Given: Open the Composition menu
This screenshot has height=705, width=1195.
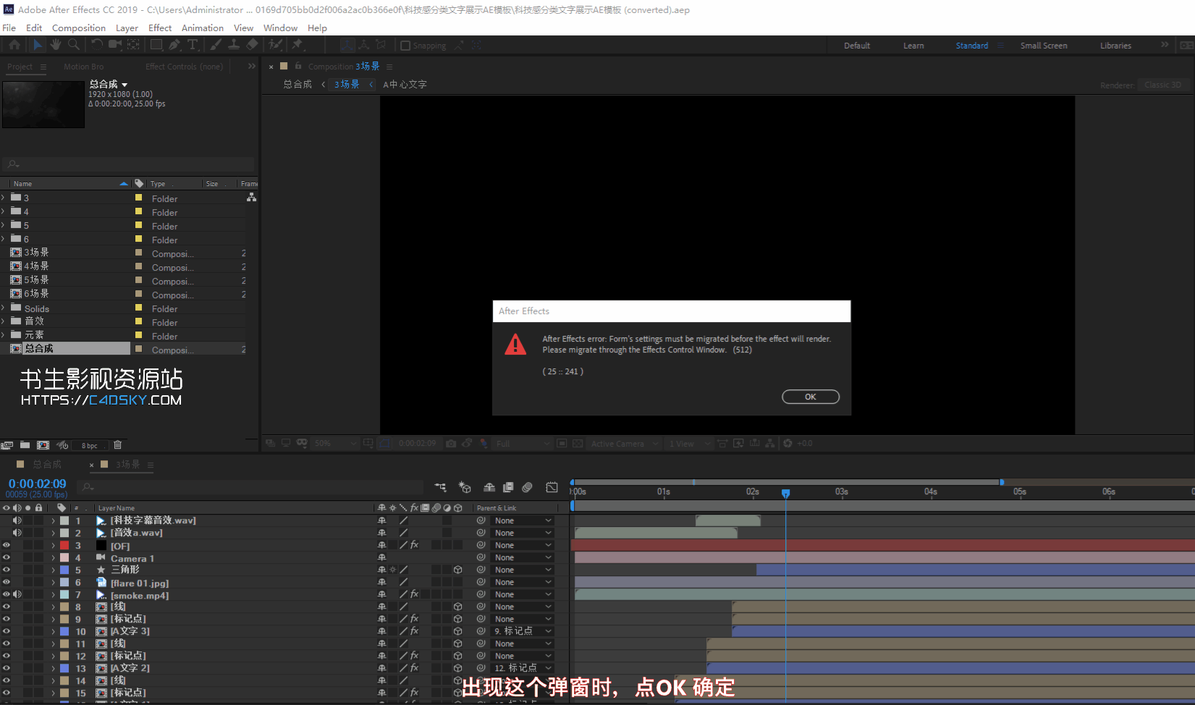Looking at the screenshot, I should pyautogui.click(x=79, y=28).
